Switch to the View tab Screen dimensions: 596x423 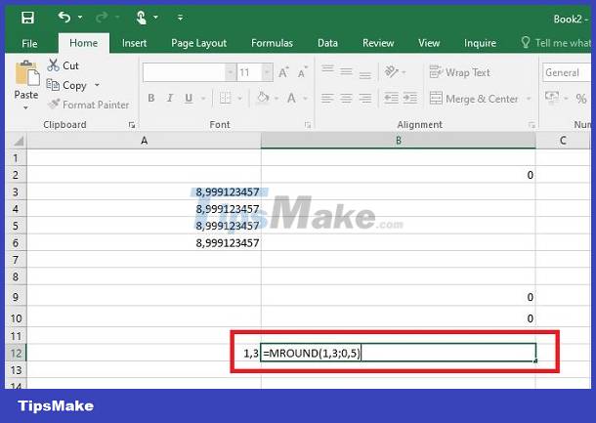click(429, 43)
